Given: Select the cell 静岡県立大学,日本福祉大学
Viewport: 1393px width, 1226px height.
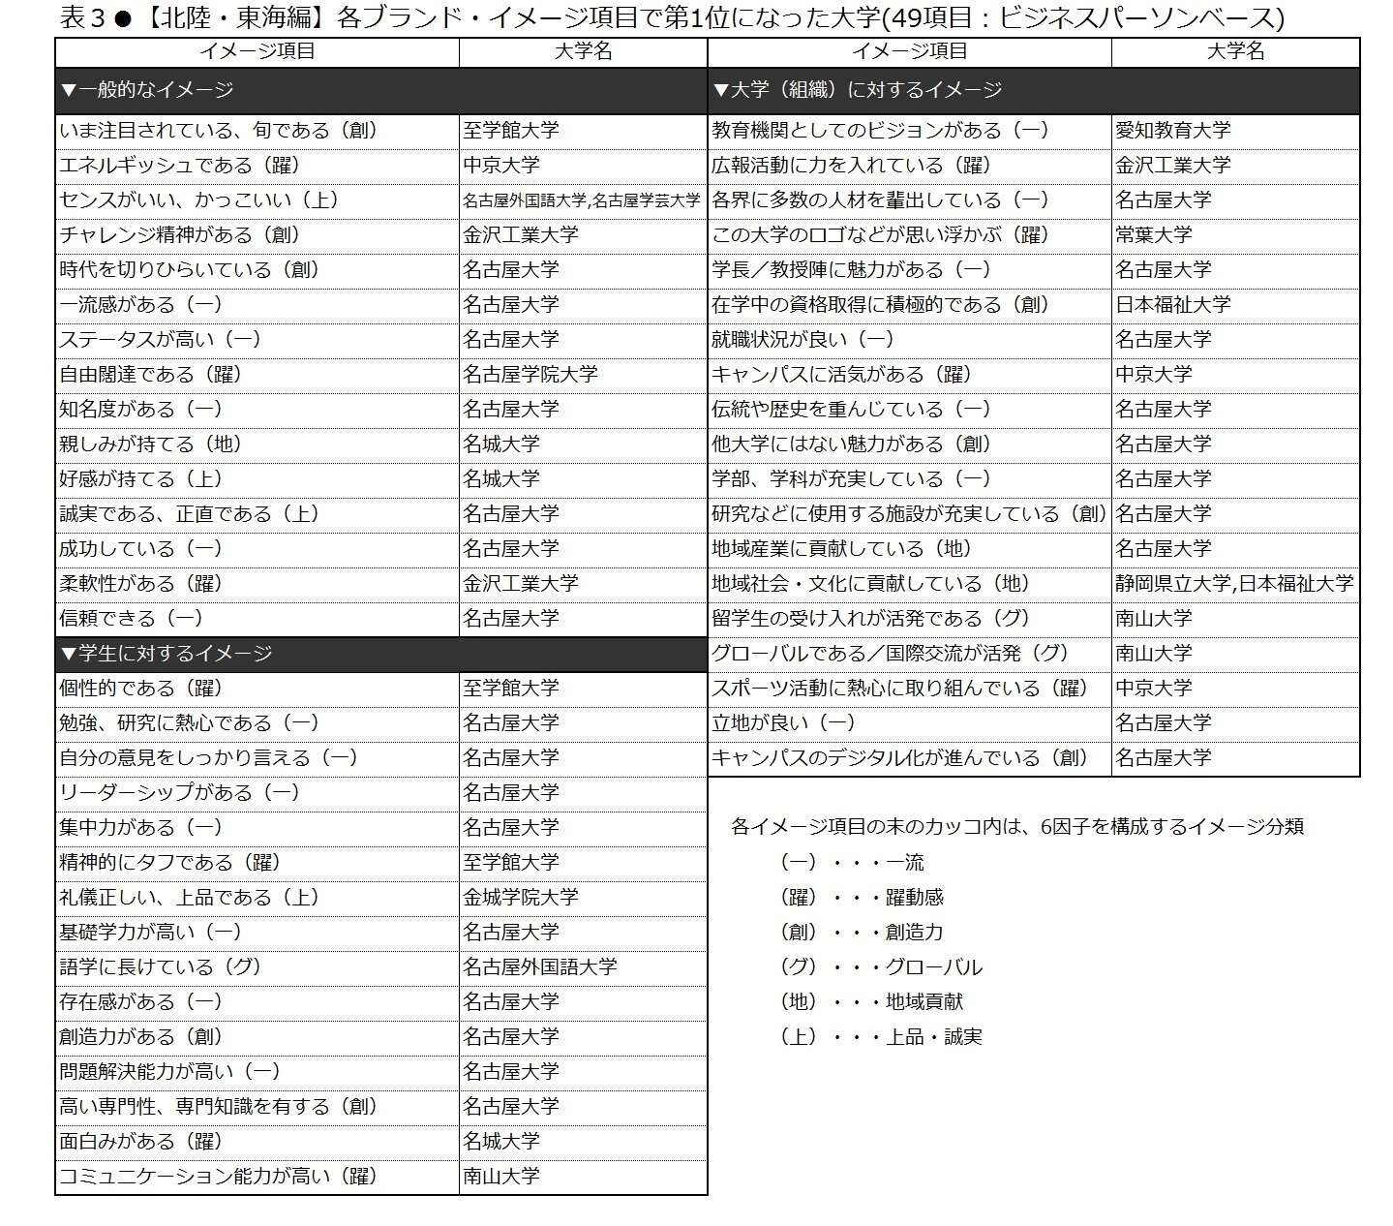Looking at the screenshot, I should point(1234,583).
